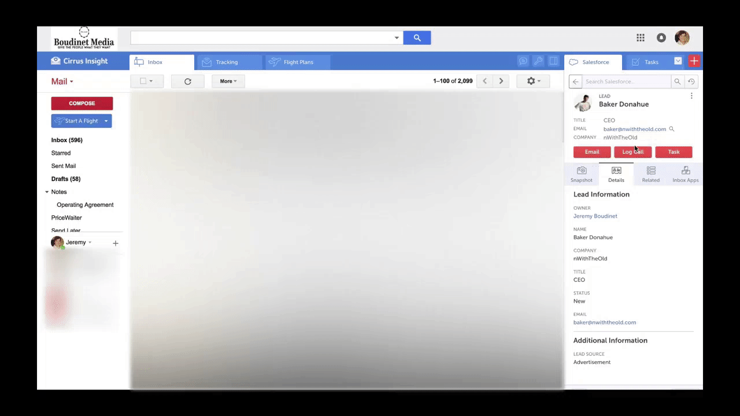740x416 pixels.
Task: Click the Log Call button
Action: (633, 152)
